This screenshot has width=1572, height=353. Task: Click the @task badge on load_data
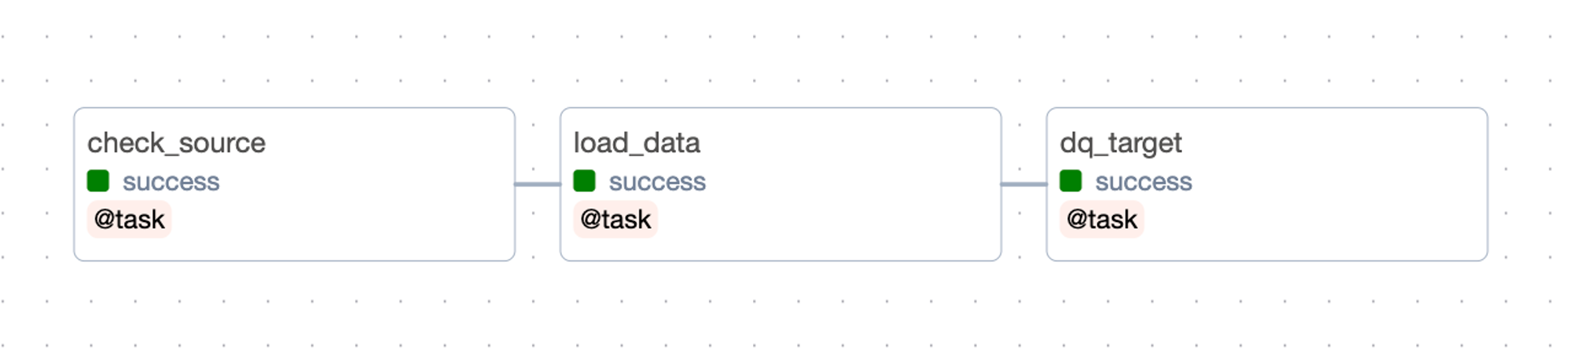(x=615, y=220)
